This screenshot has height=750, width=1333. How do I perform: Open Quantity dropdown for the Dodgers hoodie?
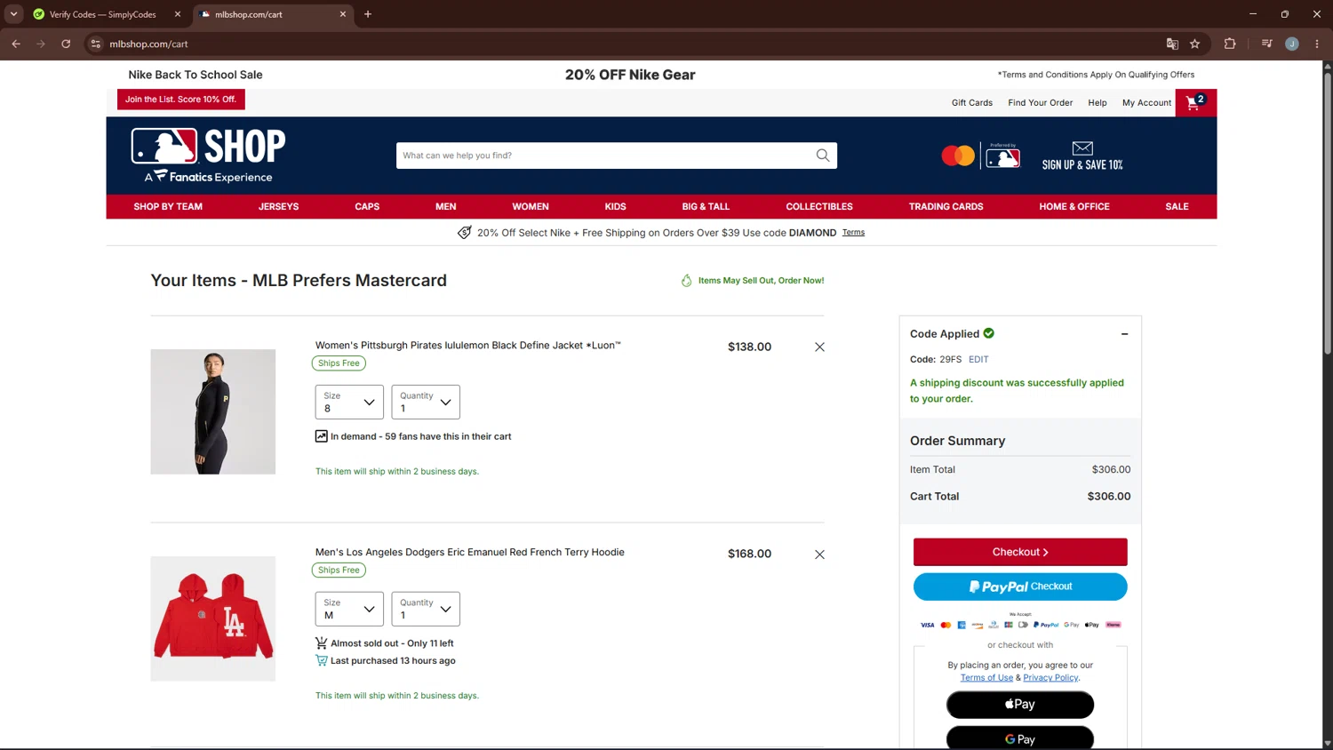coord(426,609)
